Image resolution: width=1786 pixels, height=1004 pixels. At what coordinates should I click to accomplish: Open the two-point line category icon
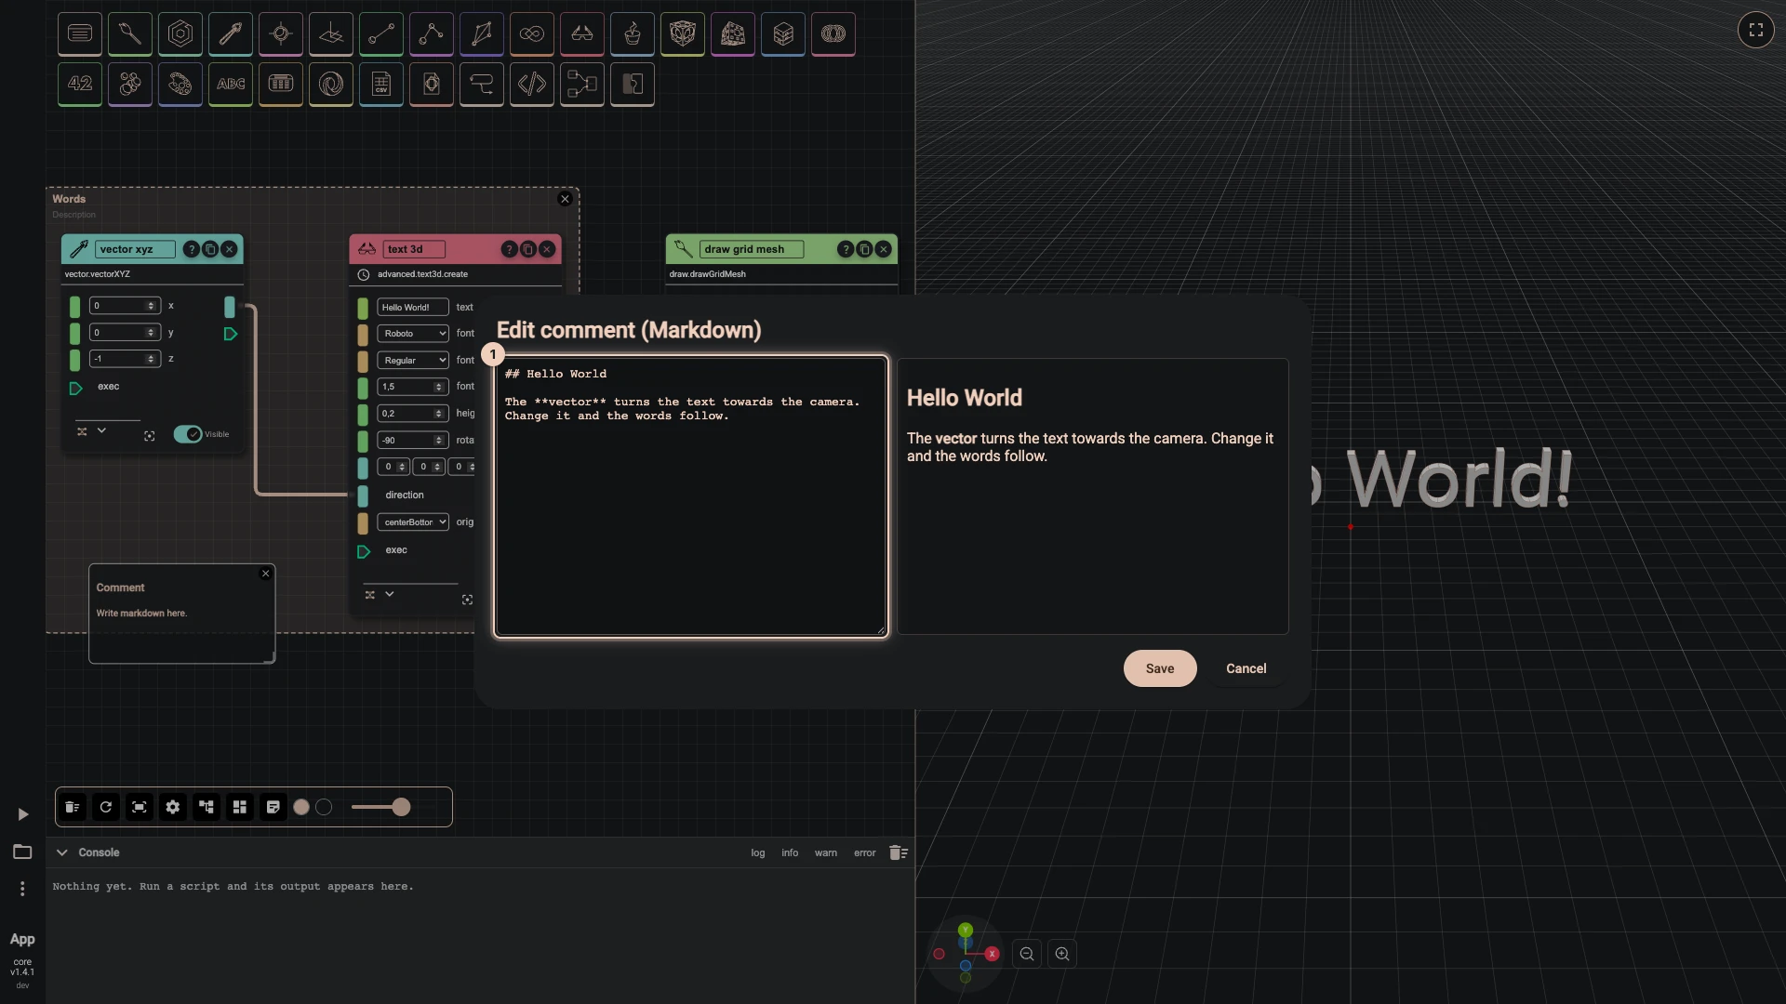pos(381,34)
